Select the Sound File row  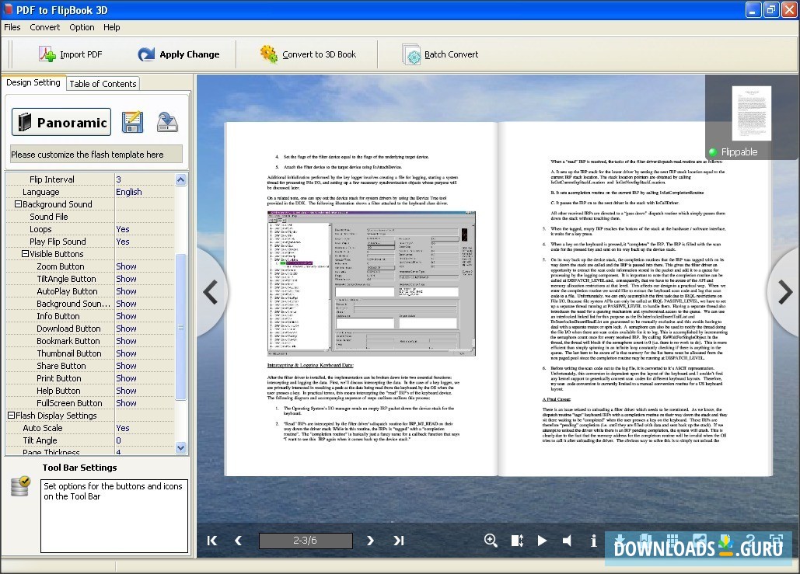(x=90, y=217)
